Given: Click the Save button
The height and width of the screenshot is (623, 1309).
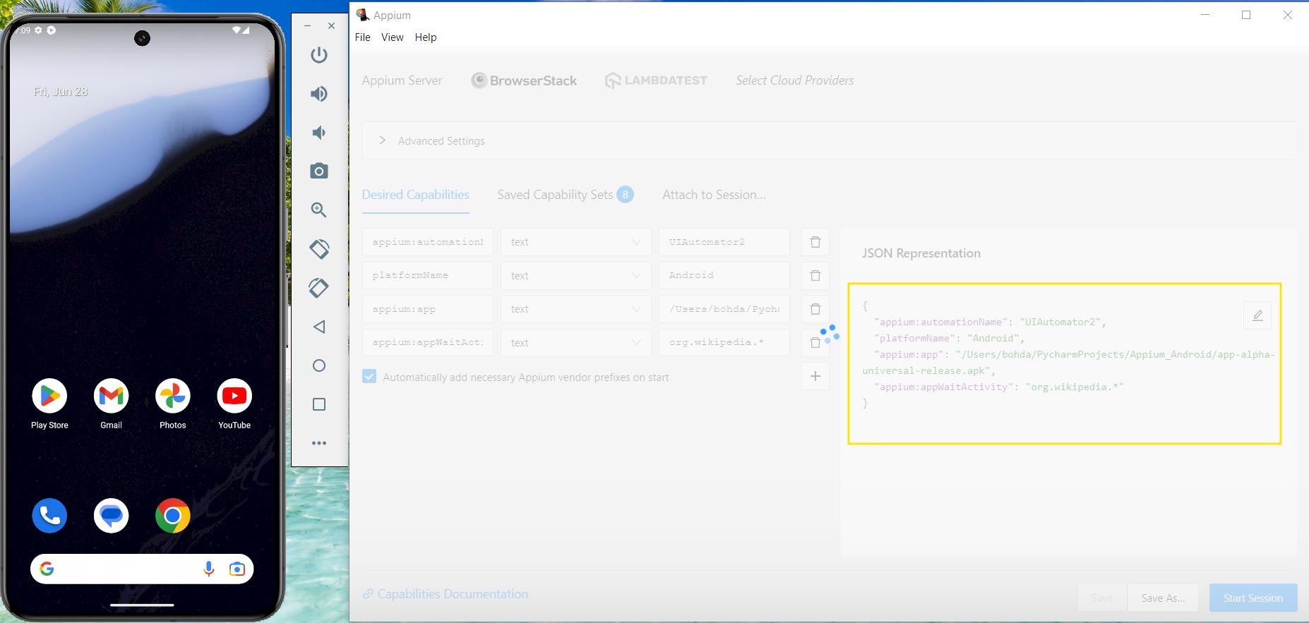Looking at the screenshot, I should [x=1102, y=598].
